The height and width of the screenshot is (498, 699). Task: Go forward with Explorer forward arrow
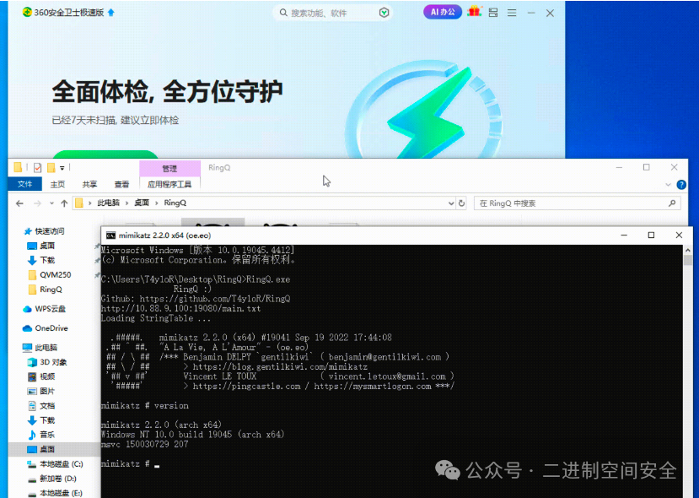pos(37,203)
